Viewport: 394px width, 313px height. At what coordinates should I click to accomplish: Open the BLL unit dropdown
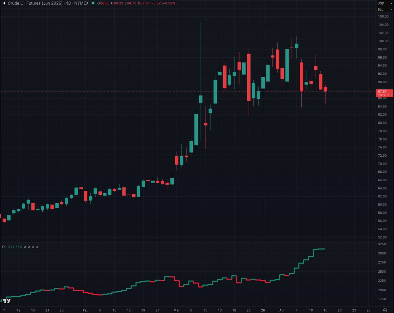[385, 10]
